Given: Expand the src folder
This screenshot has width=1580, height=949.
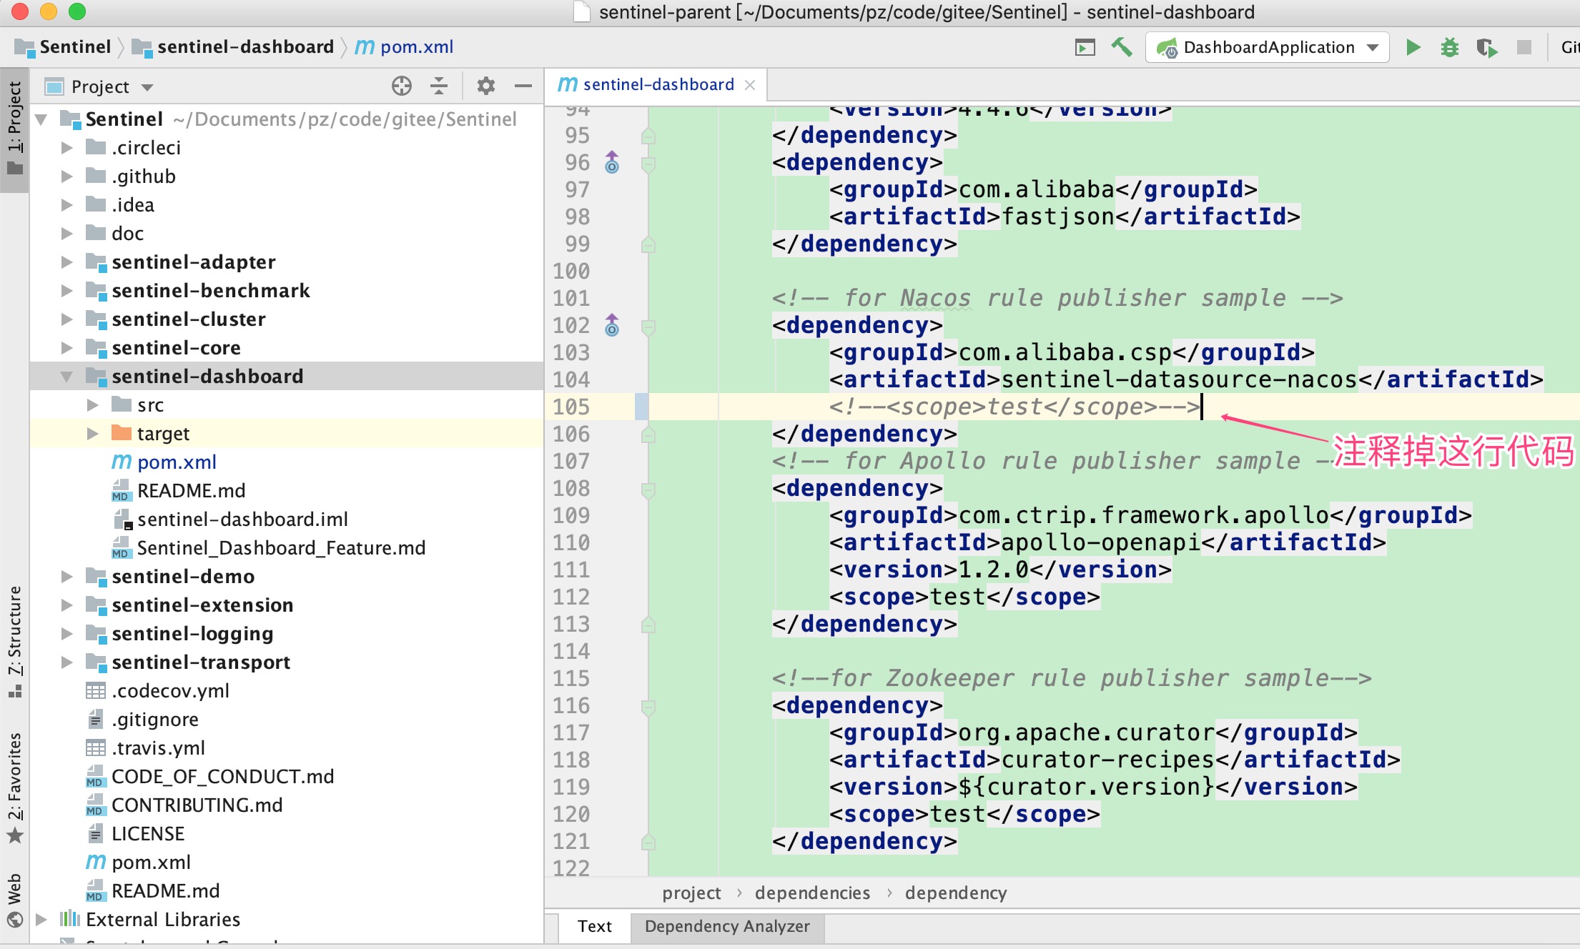Looking at the screenshot, I should point(92,405).
